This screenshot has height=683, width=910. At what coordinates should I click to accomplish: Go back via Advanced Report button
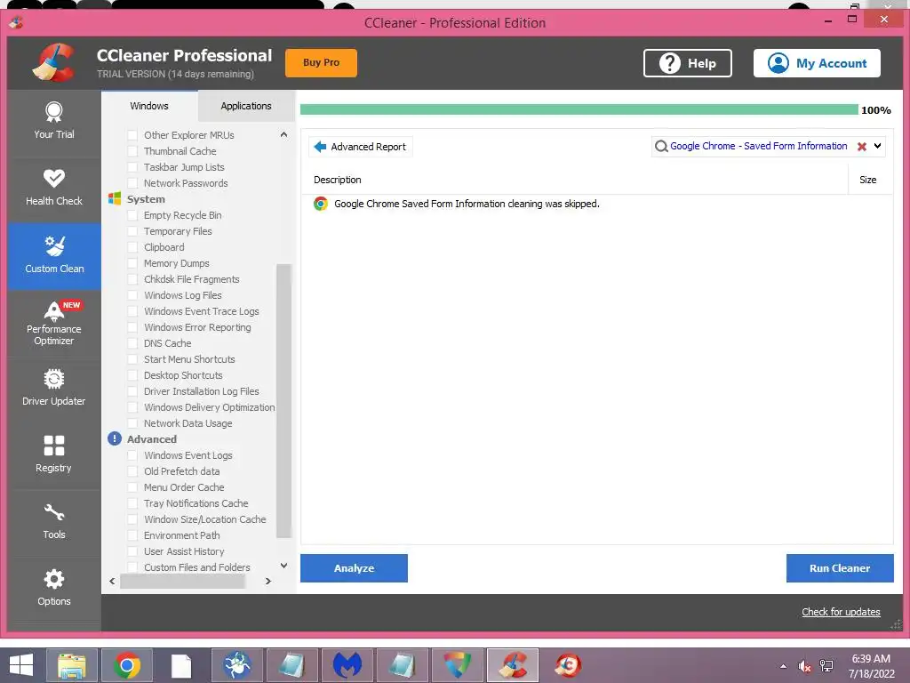pyautogui.click(x=361, y=147)
